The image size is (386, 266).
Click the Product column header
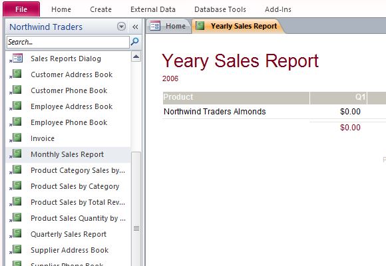[x=236, y=97]
